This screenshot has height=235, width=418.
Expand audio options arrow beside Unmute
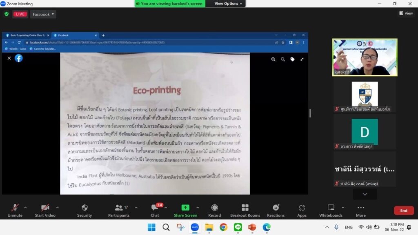point(25,207)
